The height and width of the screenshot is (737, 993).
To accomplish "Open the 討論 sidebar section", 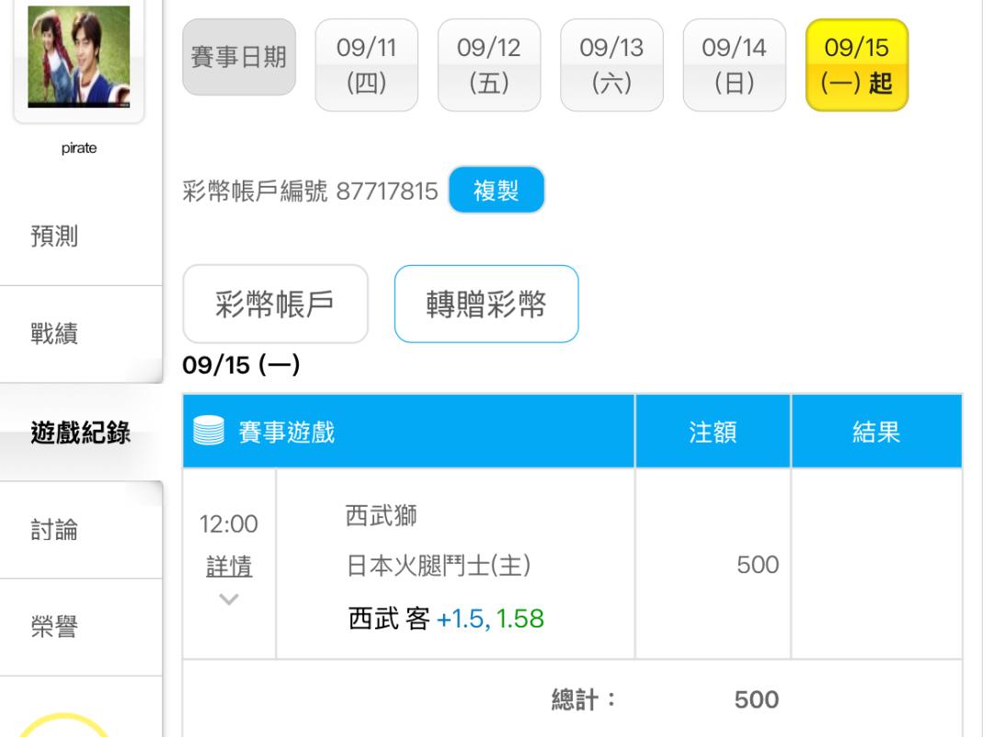I will pyautogui.click(x=55, y=530).
